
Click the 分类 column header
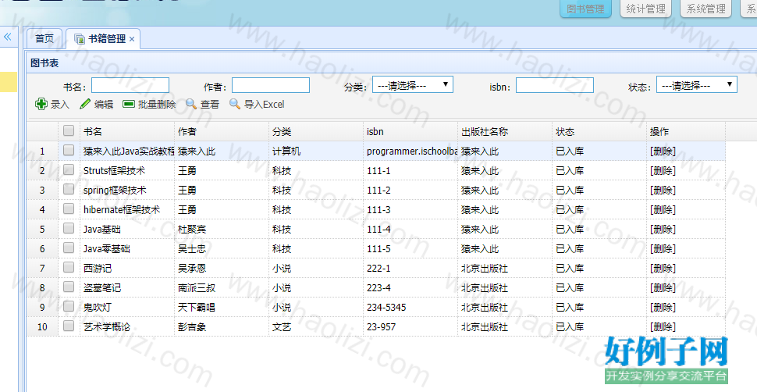tap(316, 131)
